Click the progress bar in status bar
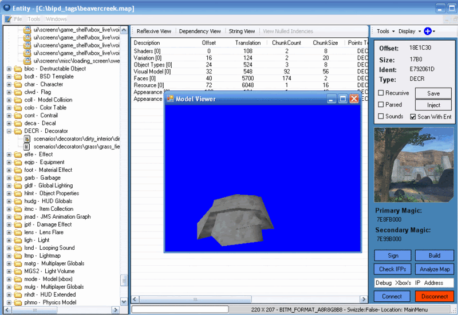Image resolution: width=458 pixels, height=315 pixels. [x=180, y=309]
